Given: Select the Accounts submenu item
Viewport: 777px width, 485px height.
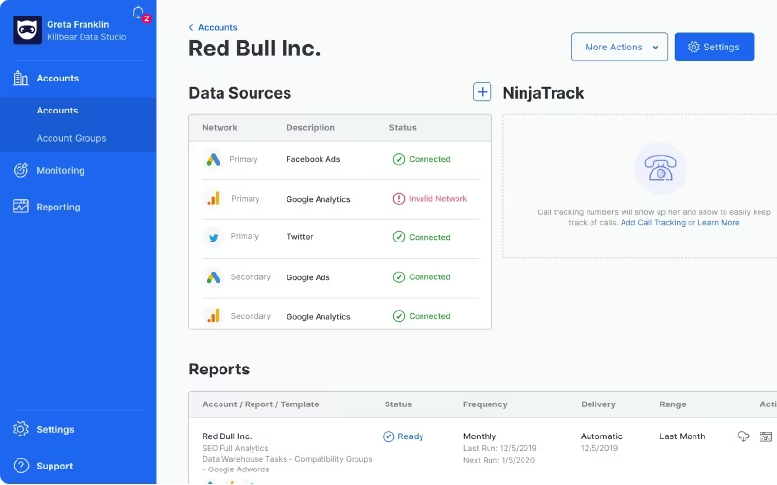Looking at the screenshot, I should 57,111.
